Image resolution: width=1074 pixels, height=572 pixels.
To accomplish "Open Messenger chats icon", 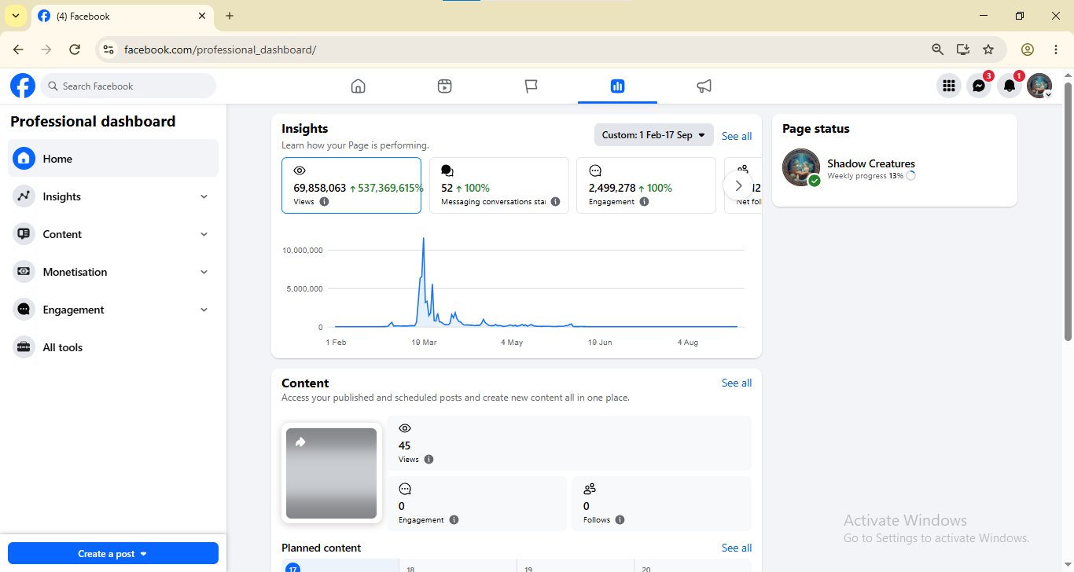I will coord(979,86).
